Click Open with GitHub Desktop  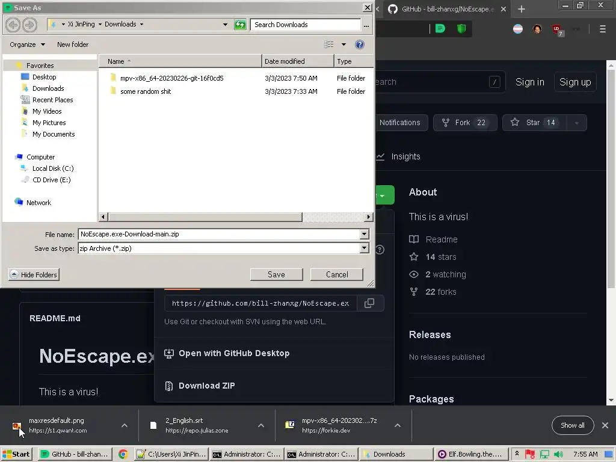234,353
